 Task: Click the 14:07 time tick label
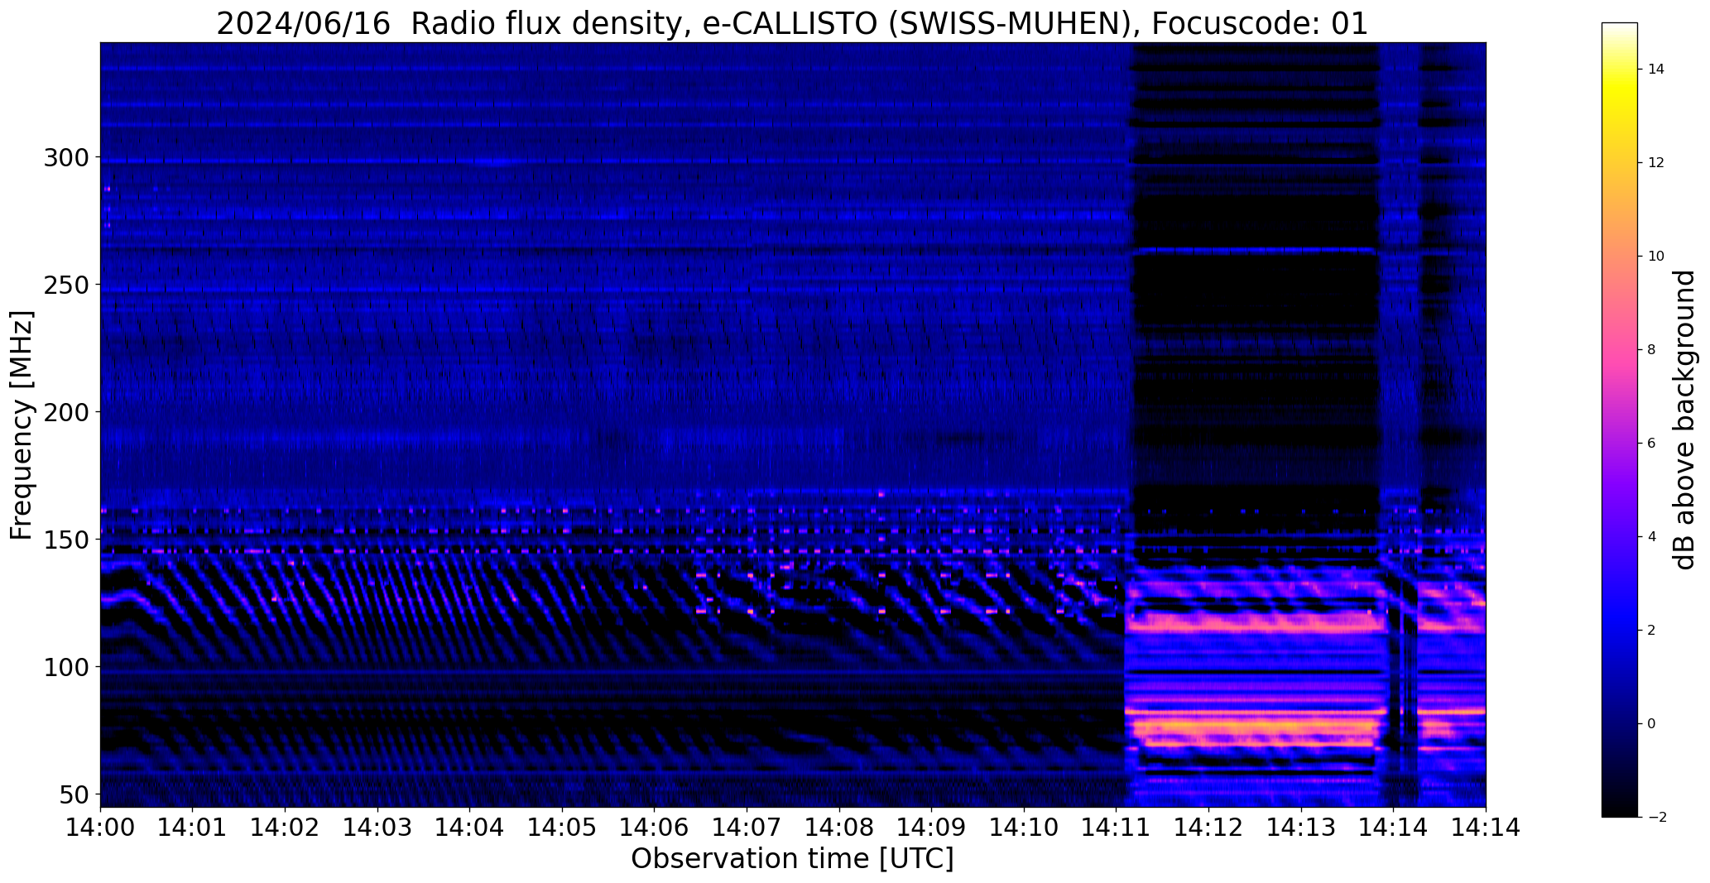(x=747, y=828)
